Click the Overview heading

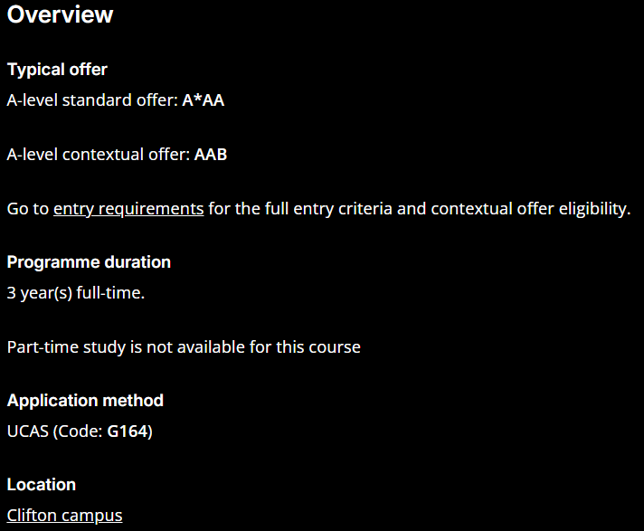[60, 14]
